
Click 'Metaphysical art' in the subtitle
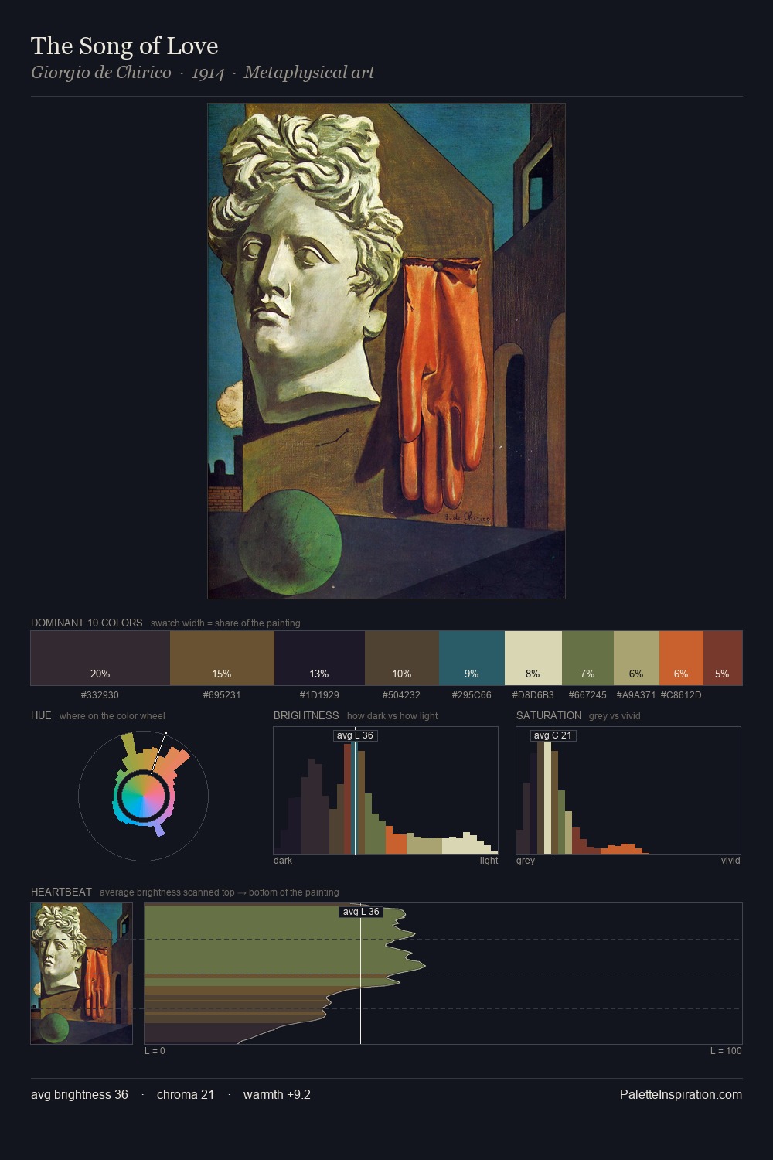click(309, 73)
